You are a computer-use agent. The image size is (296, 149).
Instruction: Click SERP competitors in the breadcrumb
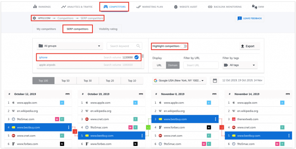(92, 18)
